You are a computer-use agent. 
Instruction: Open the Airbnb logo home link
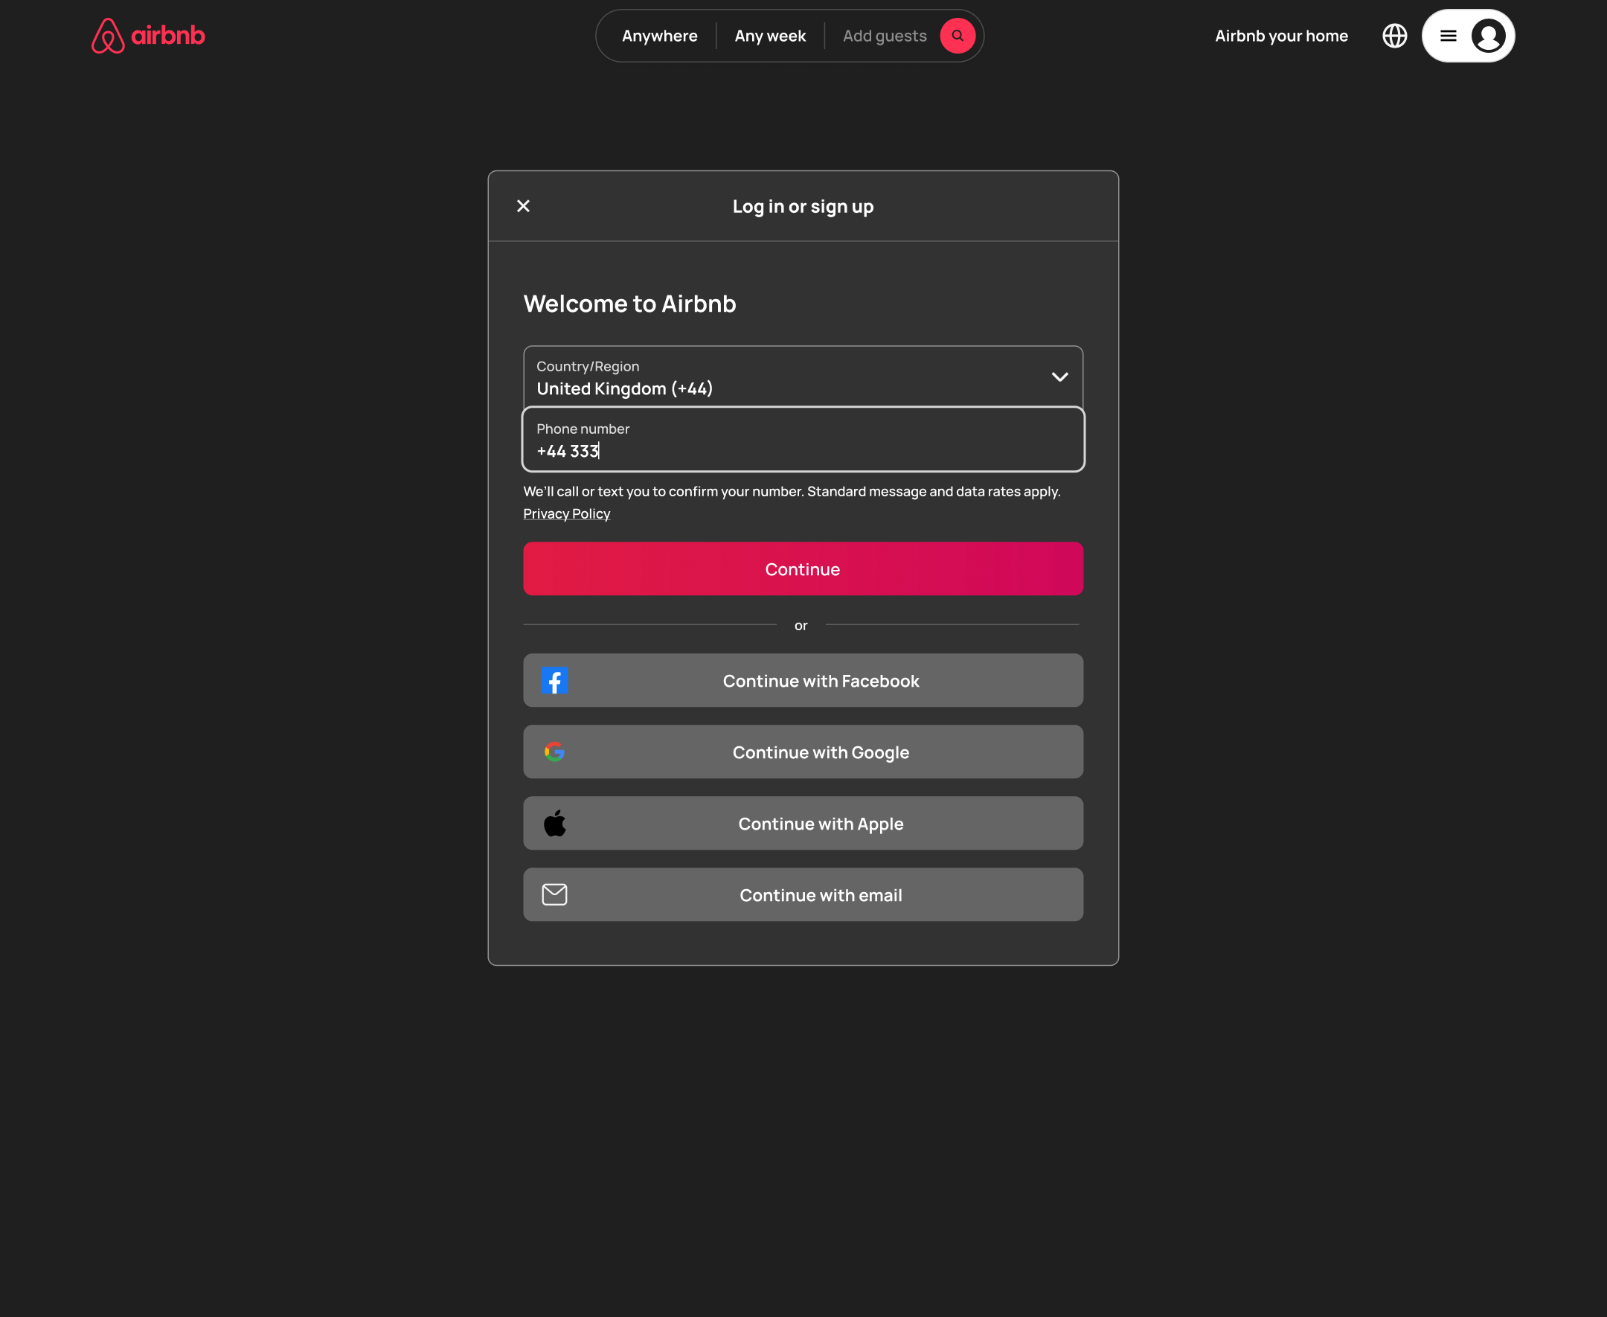click(x=148, y=36)
